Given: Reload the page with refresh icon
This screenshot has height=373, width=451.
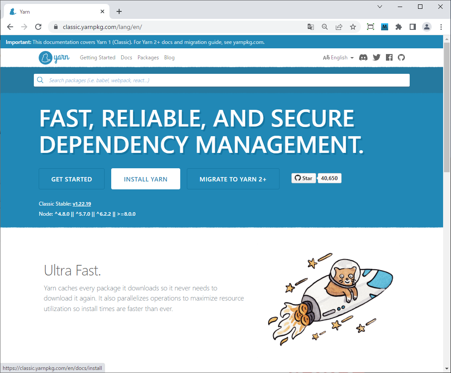Looking at the screenshot, I should [38, 27].
